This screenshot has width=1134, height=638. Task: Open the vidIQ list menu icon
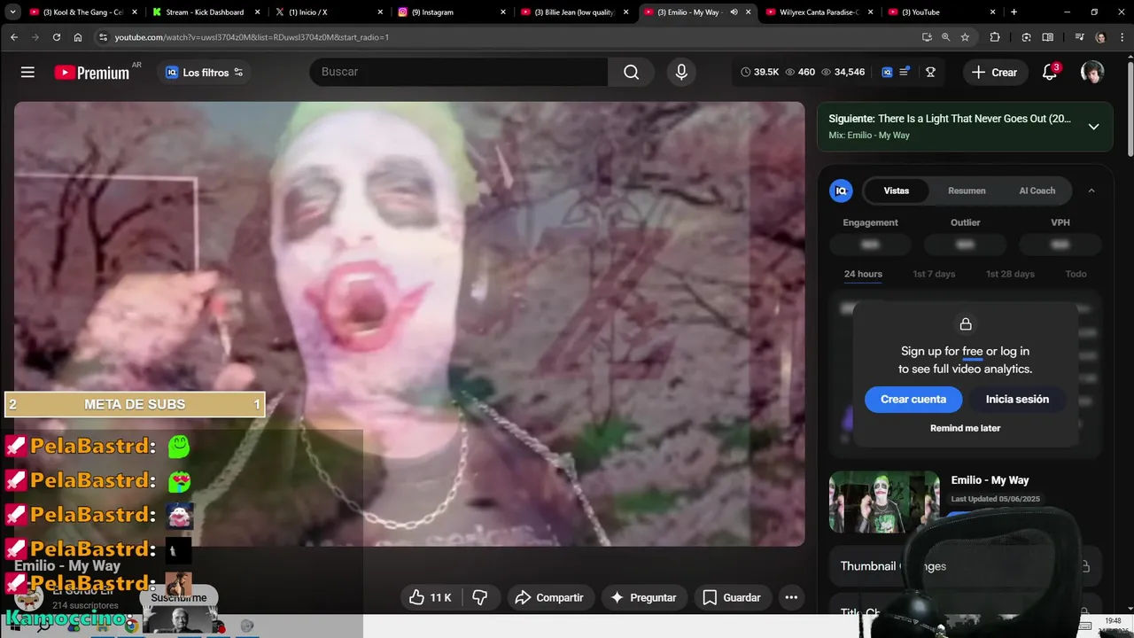(x=905, y=72)
